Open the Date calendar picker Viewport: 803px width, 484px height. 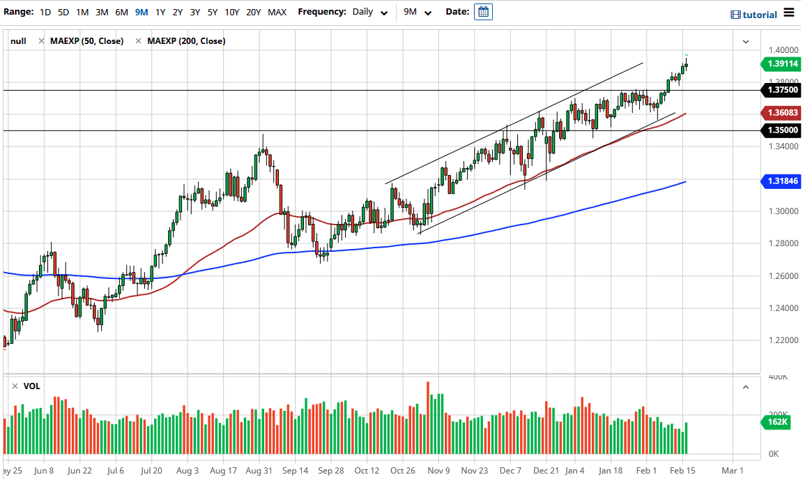pos(483,12)
